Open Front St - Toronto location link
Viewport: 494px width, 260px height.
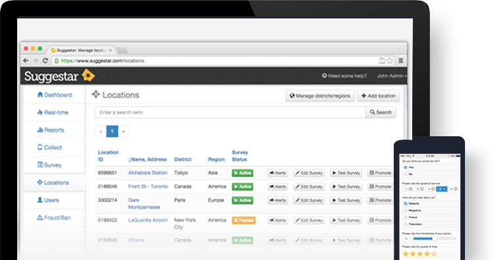[x=148, y=186]
